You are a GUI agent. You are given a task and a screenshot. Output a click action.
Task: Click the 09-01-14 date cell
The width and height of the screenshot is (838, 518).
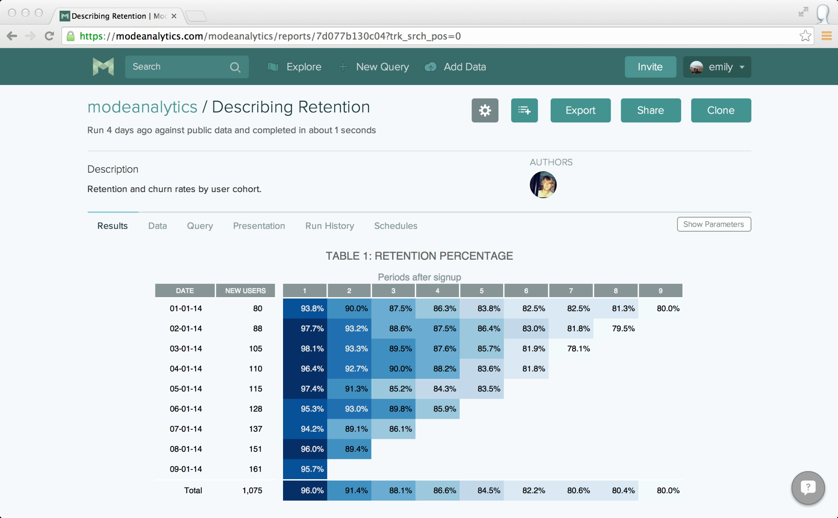[186, 469]
